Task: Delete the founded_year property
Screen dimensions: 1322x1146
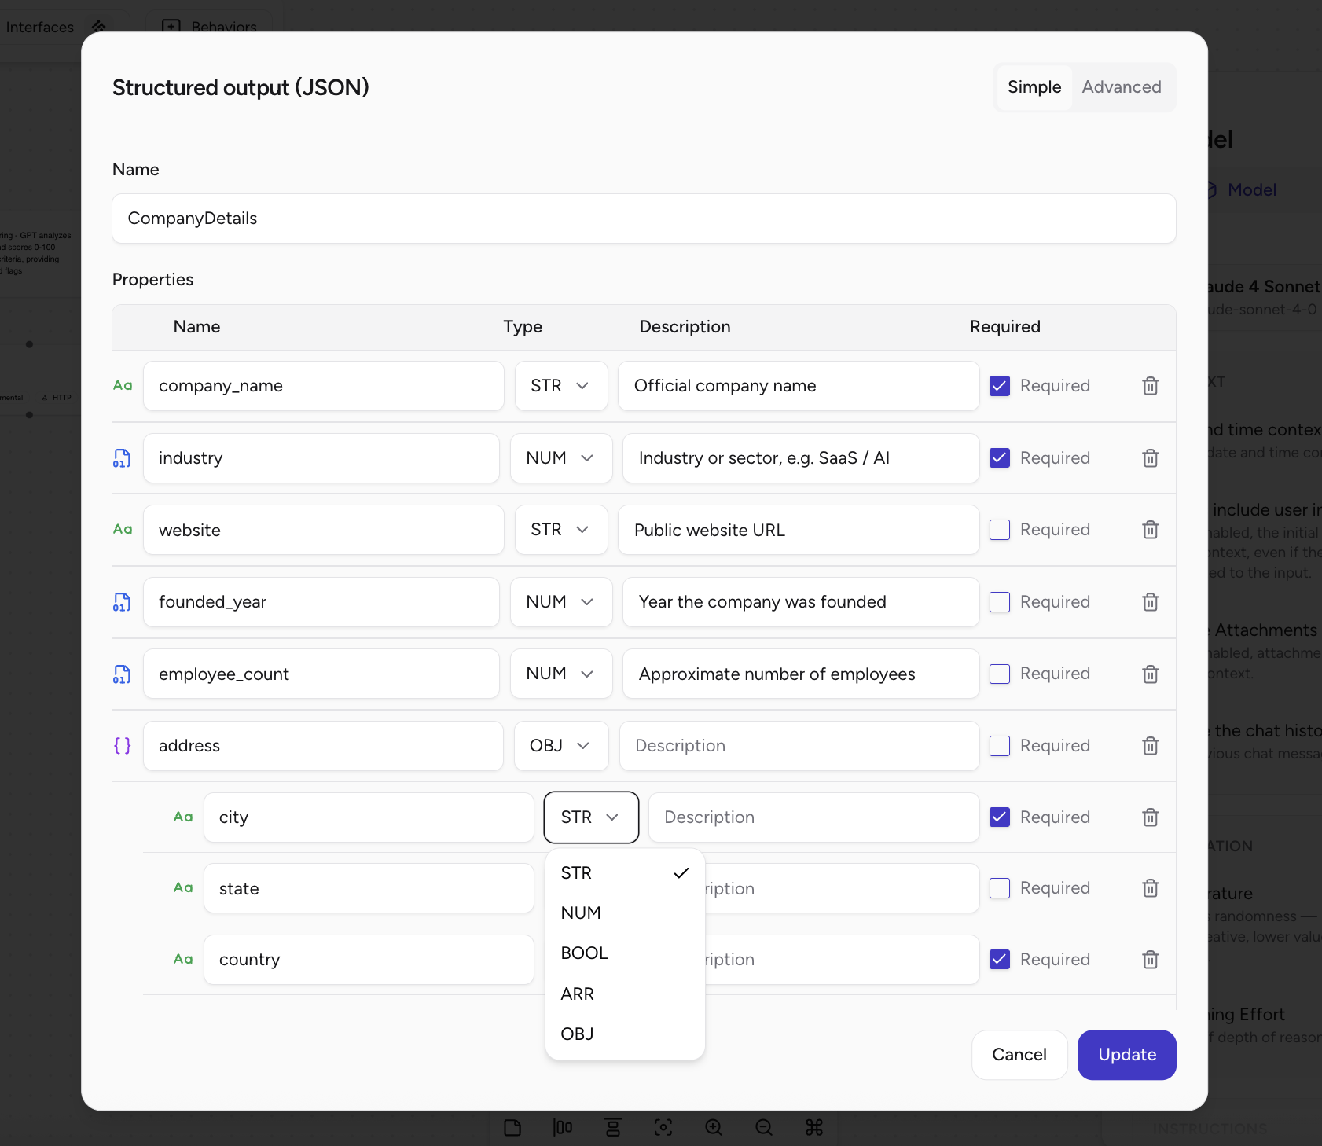Action: coord(1150,602)
